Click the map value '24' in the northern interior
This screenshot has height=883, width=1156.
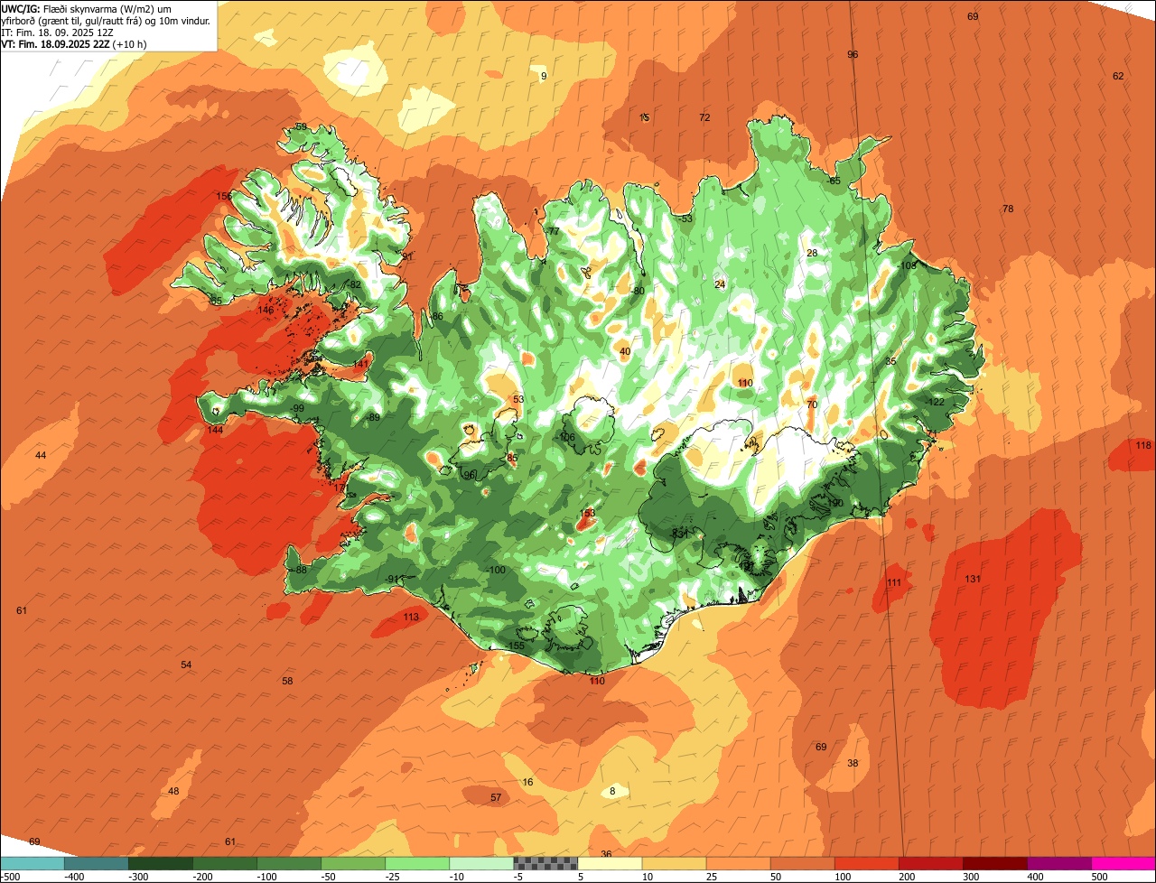tap(720, 285)
